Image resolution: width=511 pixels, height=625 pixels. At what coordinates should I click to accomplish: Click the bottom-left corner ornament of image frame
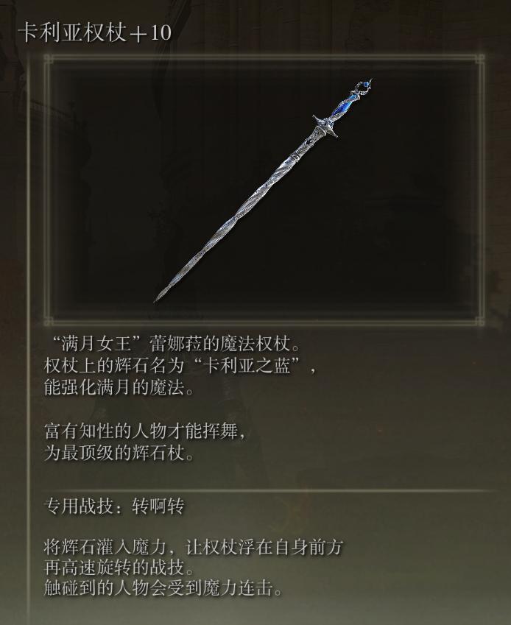tap(49, 321)
